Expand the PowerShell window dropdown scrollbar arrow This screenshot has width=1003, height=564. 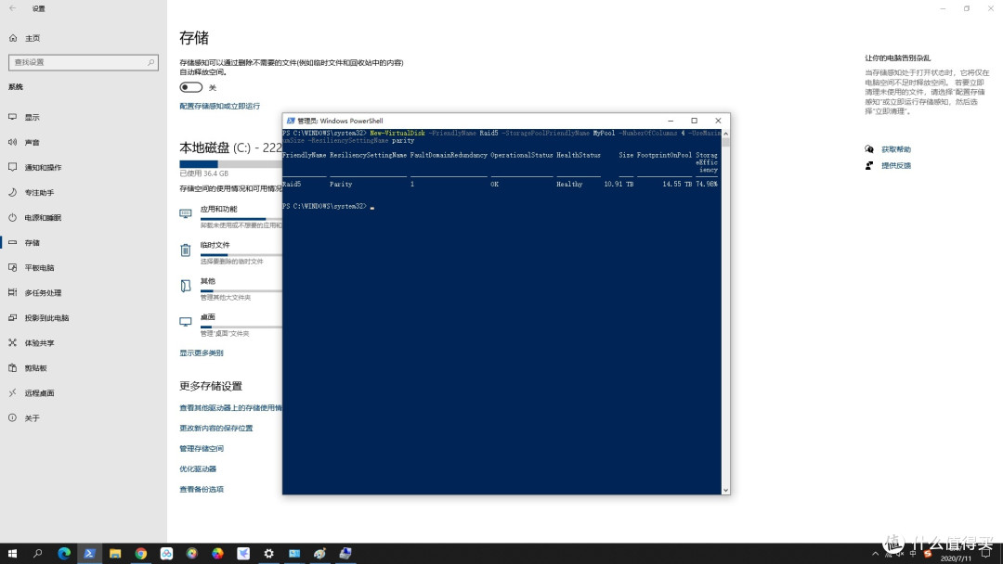pyautogui.click(x=726, y=490)
